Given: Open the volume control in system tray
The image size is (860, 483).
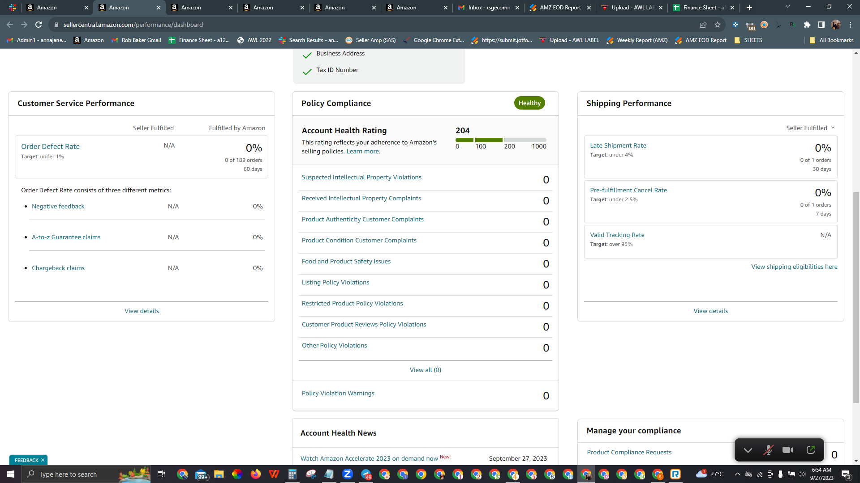Looking at the screenshot, I should [802, 474].
